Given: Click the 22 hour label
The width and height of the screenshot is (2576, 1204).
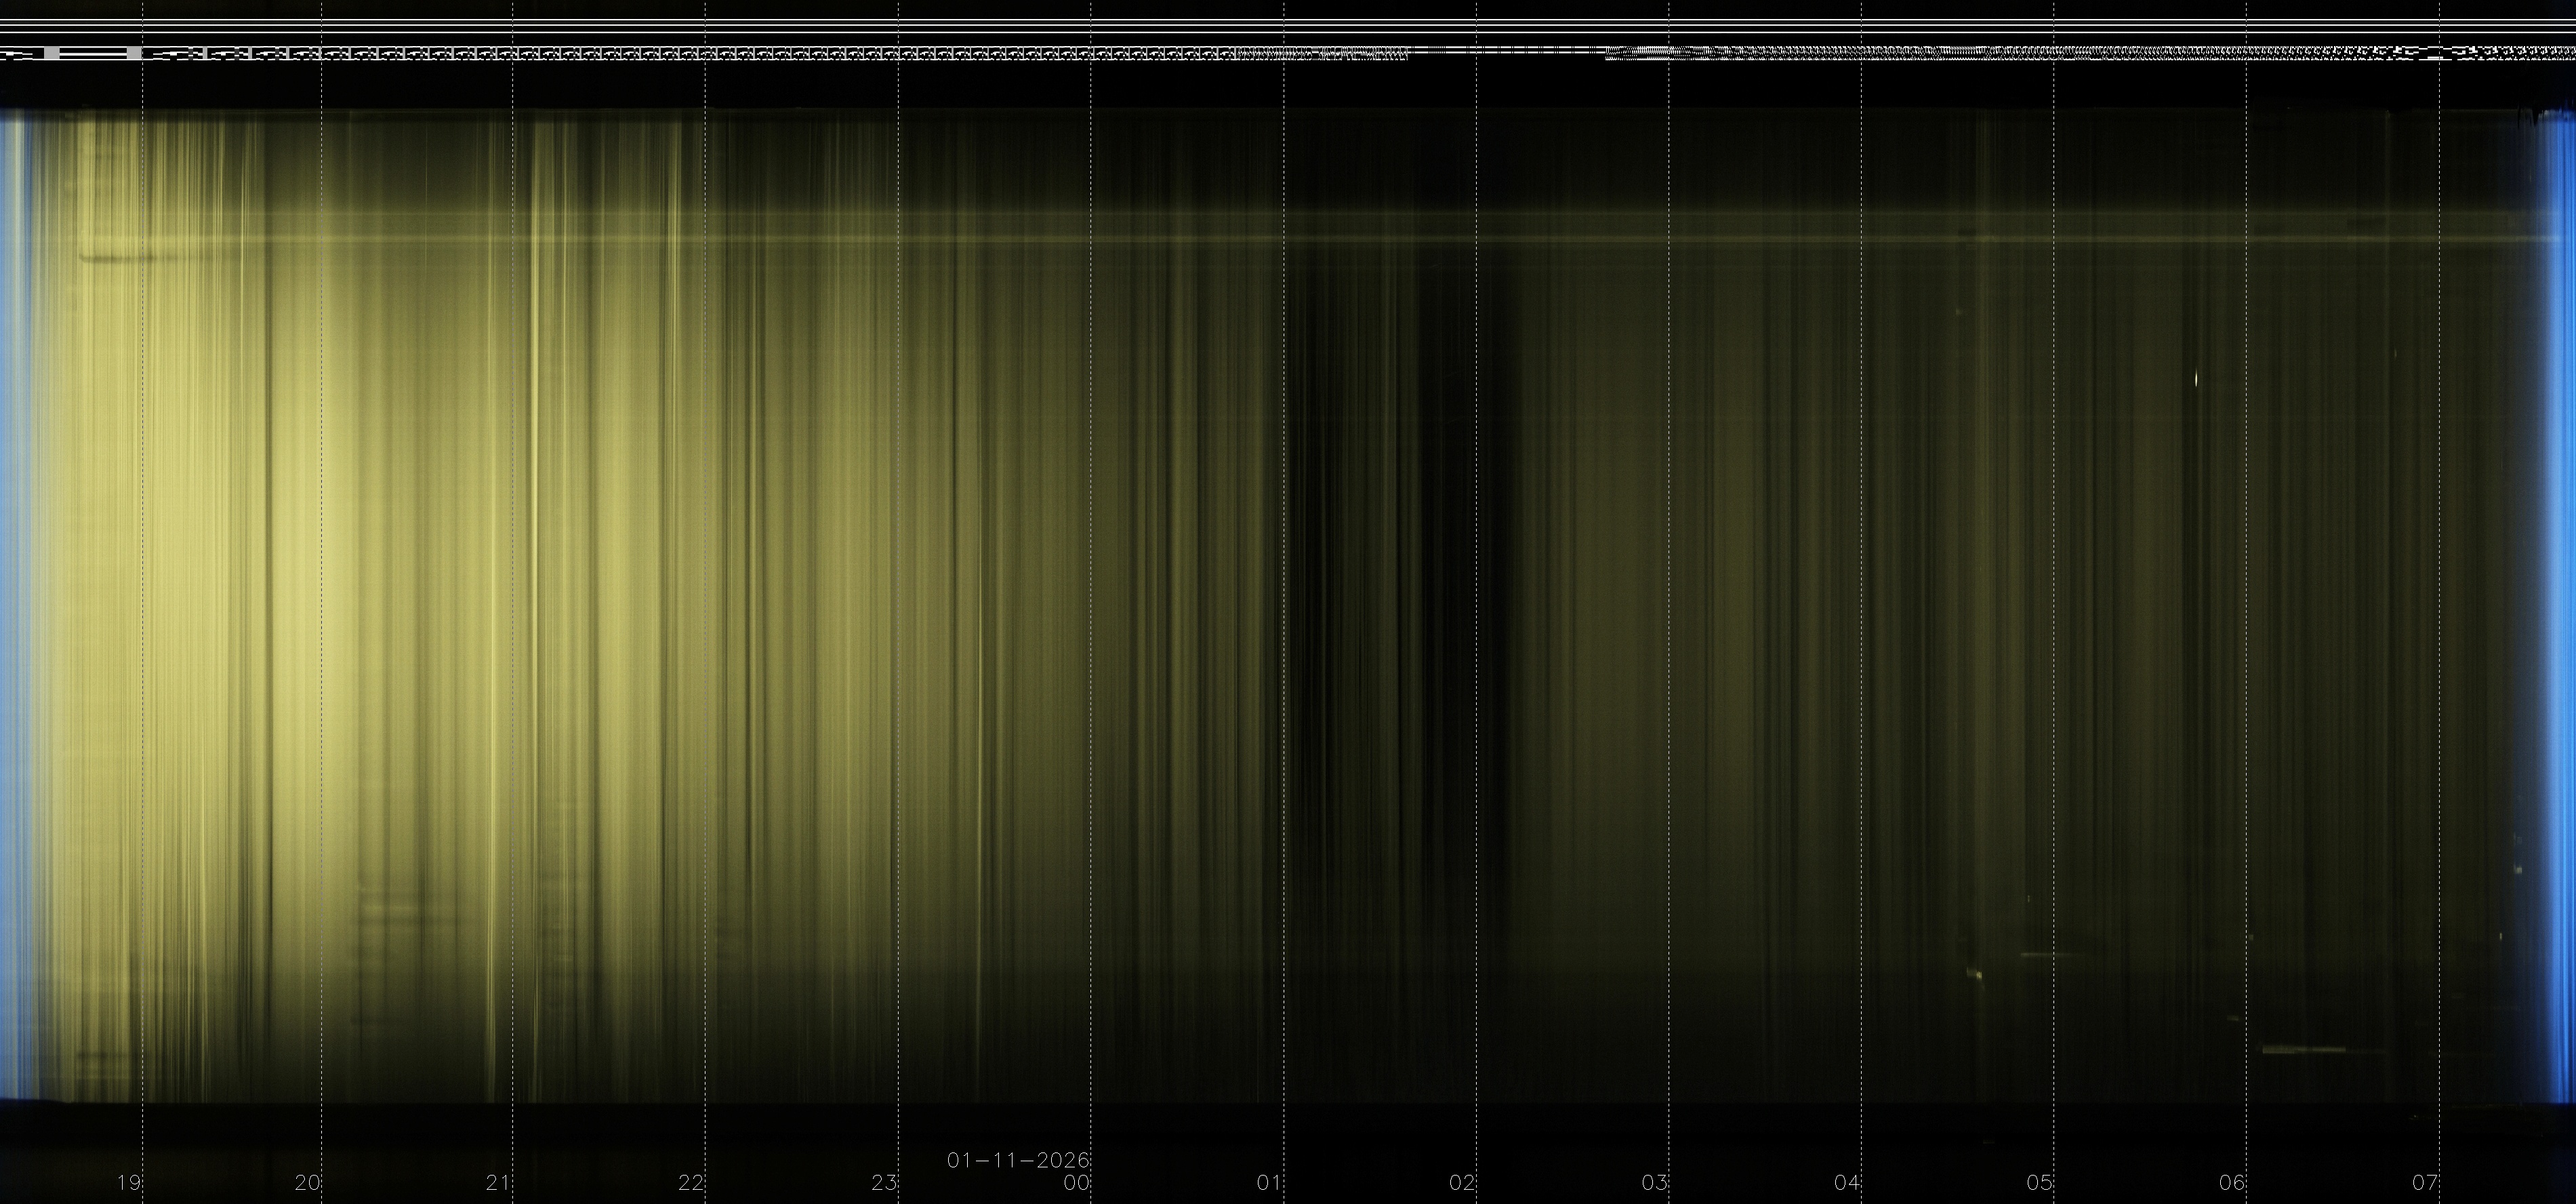Looking at the screenshot, I should [691, 1183].
